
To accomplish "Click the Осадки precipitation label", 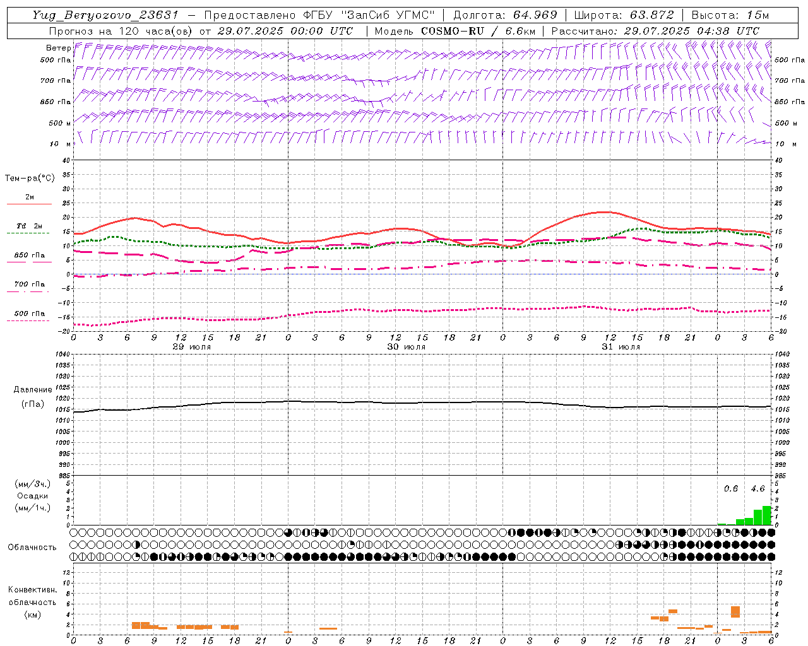I will 33,496.
